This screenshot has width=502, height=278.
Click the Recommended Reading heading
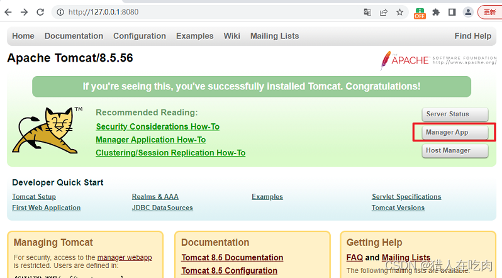coord(147,113)
